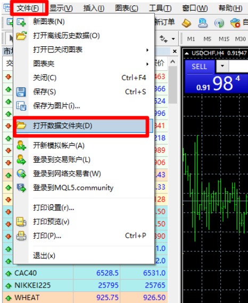Click the new demo account icon
The height and width of the screenshot is (303, 248).
point(21,145)
